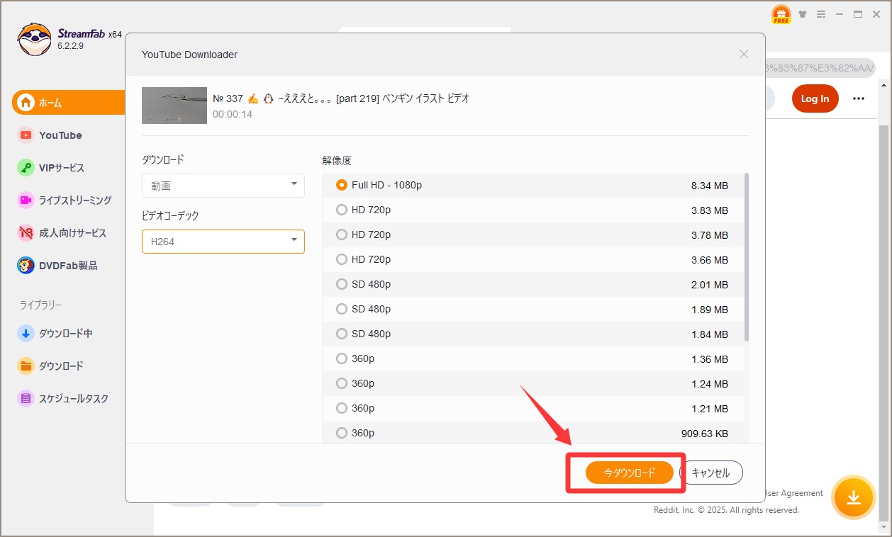
Task: Click the YouTube sidebar icon
Action: (26, 135)
